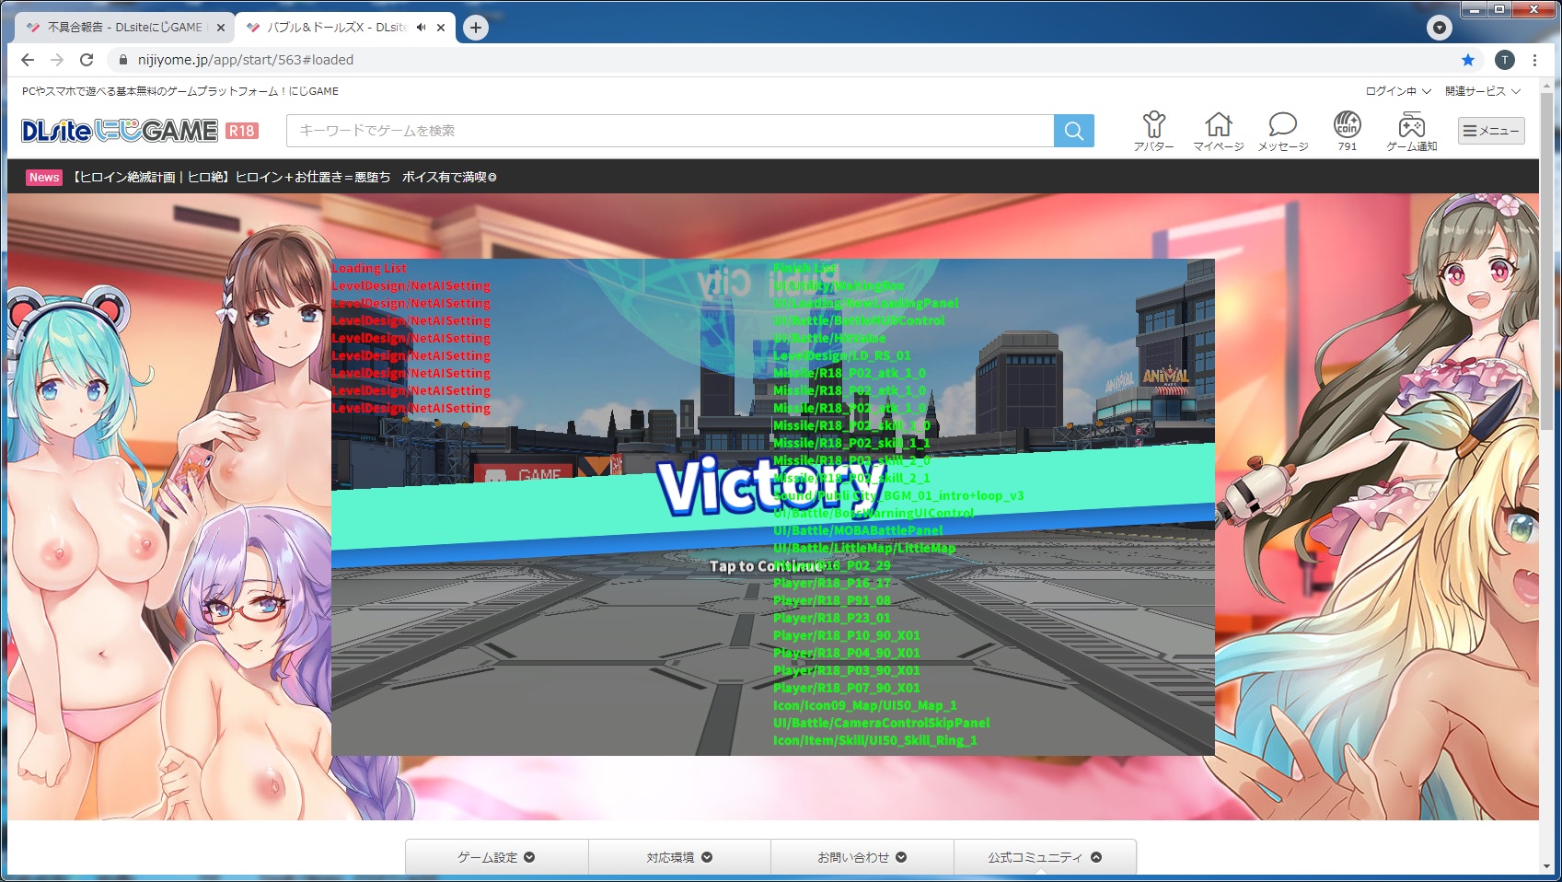Reload the page in browser

coord(87,60)
